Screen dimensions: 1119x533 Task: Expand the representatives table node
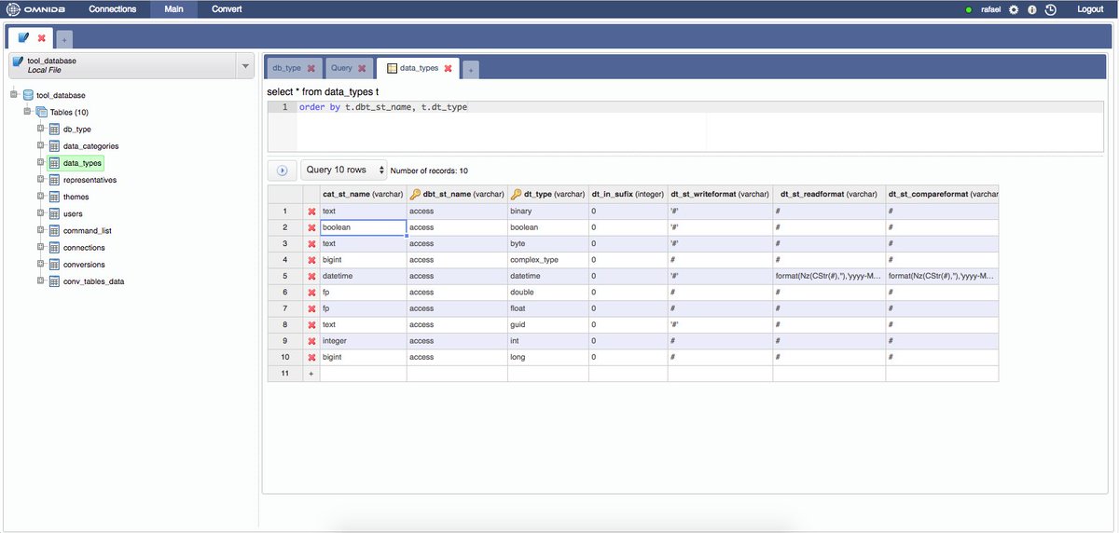pos(40,180)
